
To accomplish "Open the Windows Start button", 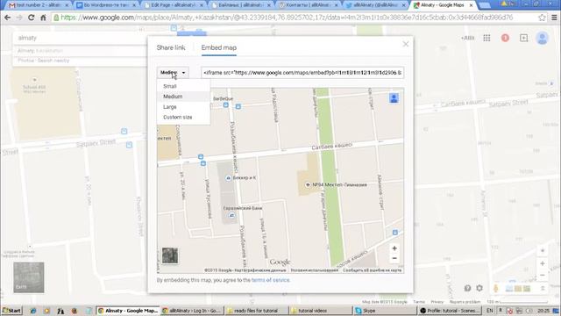I will tap(11, 311).
